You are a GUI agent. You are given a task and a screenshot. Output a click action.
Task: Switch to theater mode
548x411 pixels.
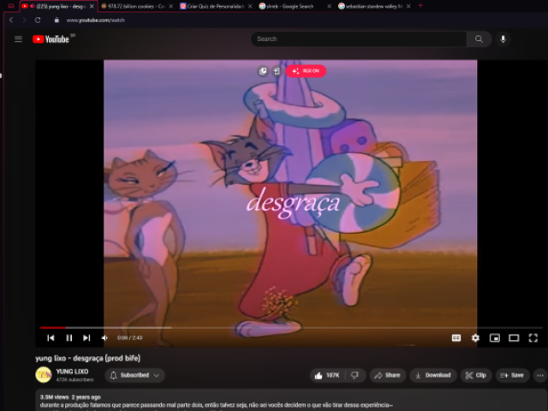(x=514, y=337)
